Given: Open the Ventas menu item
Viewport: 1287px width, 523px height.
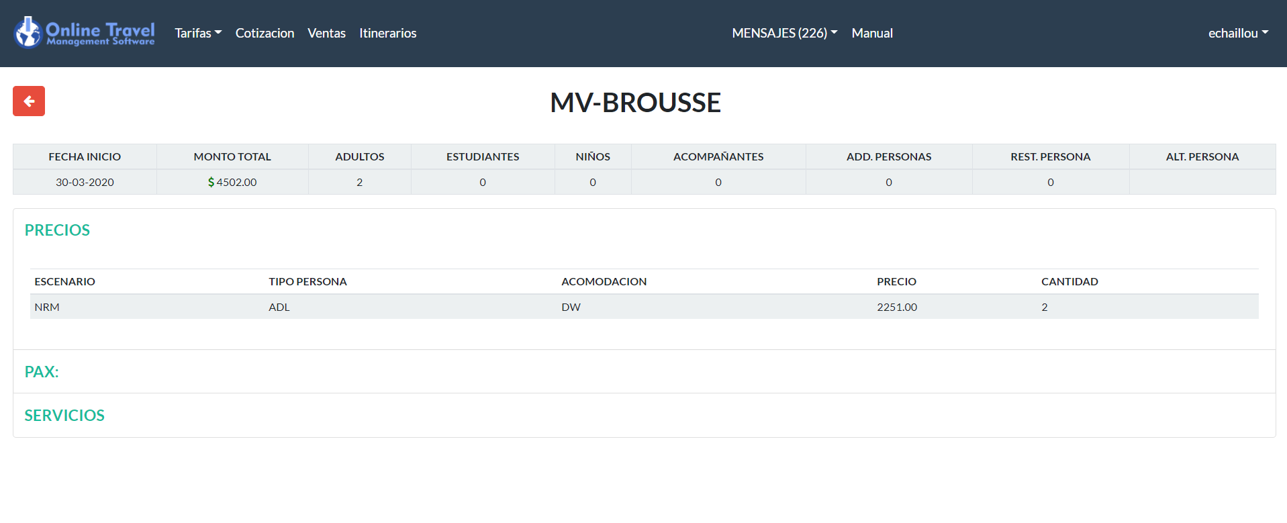Looking at the screenshot, I should tap(326, 33).
